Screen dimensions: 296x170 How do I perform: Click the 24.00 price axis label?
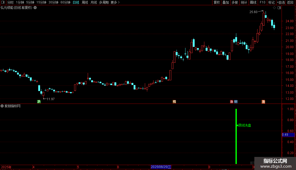click(289, 21)
